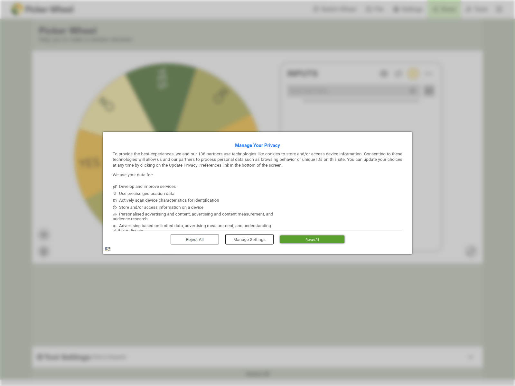Toggle fullscreen with the expand icon near wheel

click(471, 252)
